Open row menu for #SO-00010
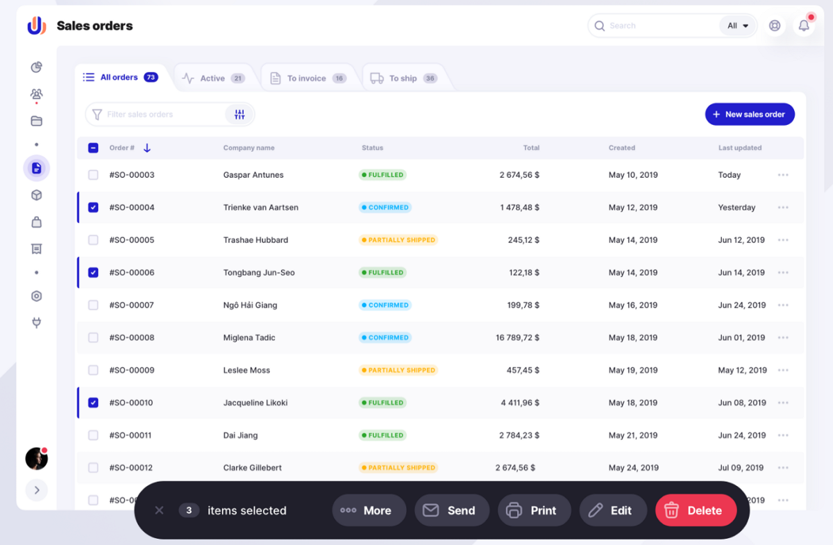 click(x=783, y=403)
